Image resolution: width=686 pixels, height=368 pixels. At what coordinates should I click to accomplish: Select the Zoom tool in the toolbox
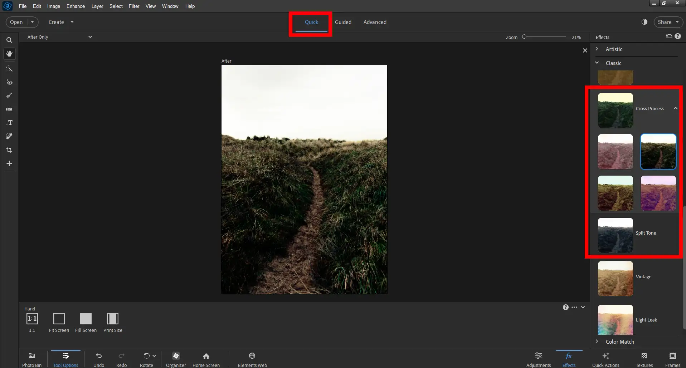[9, 40]
